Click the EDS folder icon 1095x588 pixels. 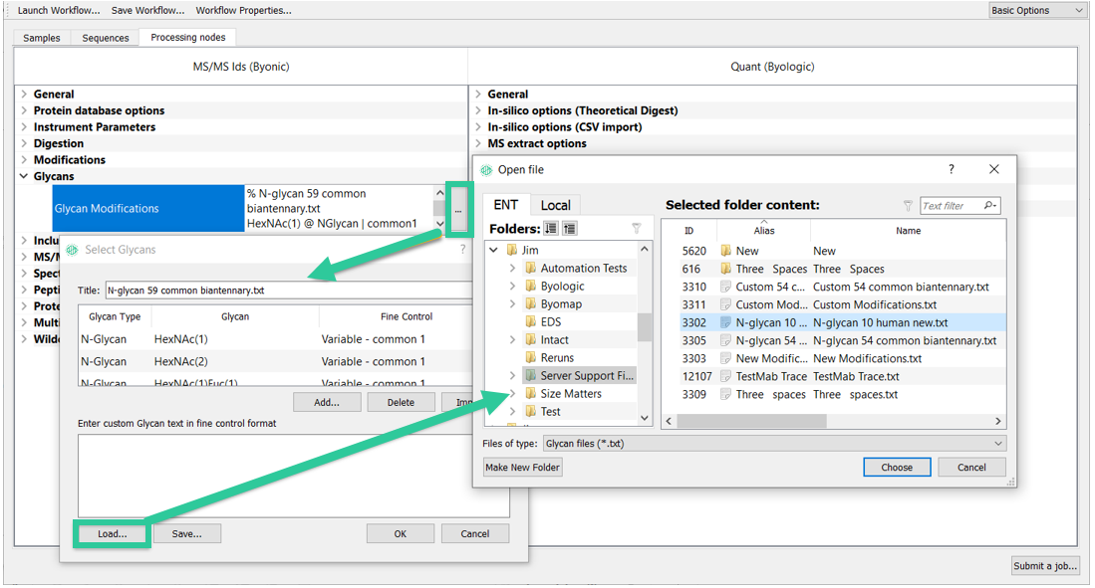pyautogui.click(x=531, y=321)
